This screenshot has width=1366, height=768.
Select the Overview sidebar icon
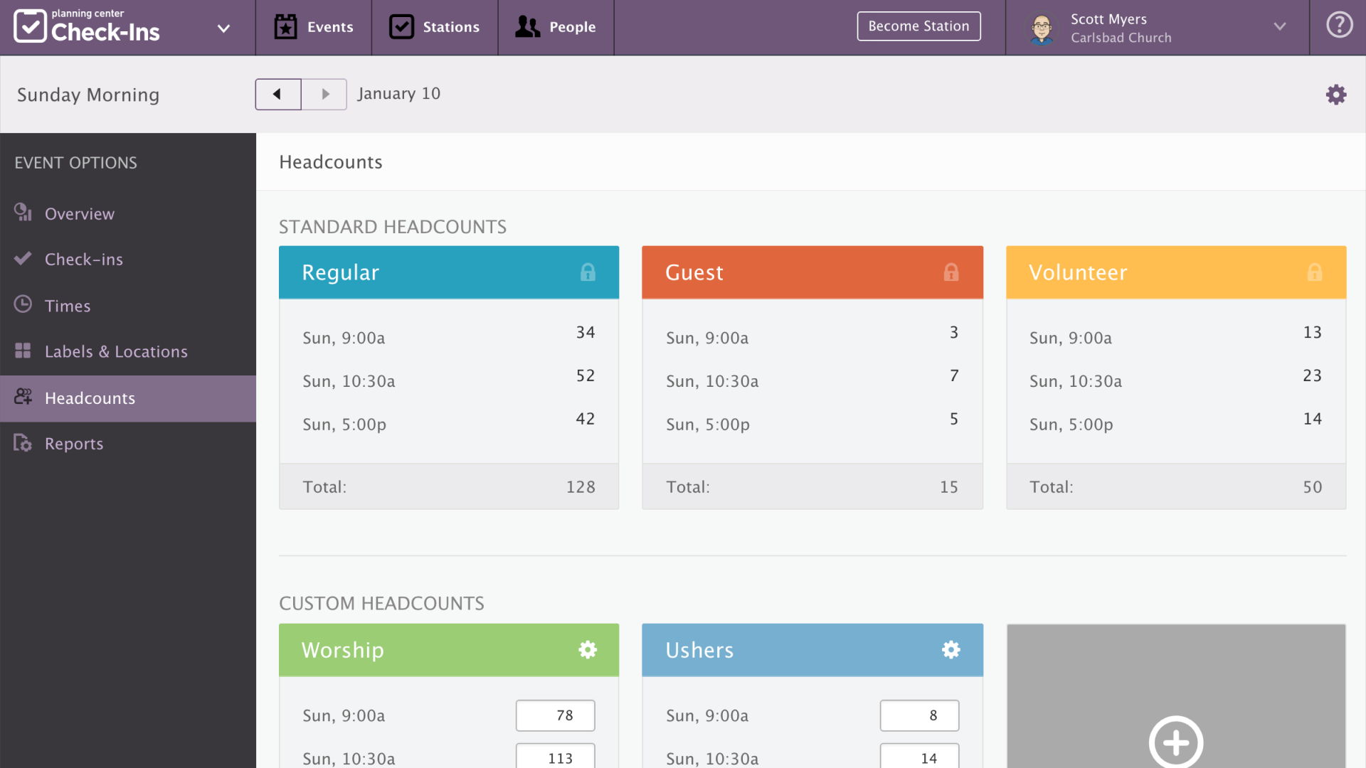[23, 213]
